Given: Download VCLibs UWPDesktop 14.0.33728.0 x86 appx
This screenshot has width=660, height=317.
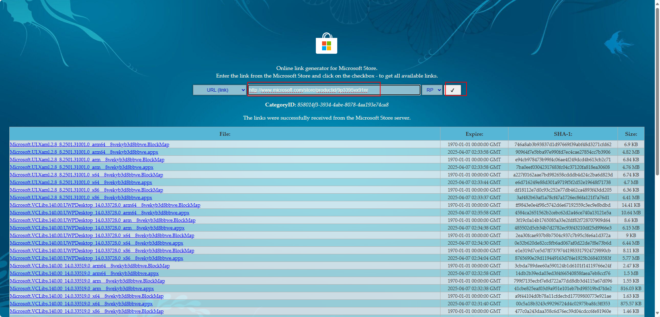Looking at the screenshot, I should [x=96, y=258].
